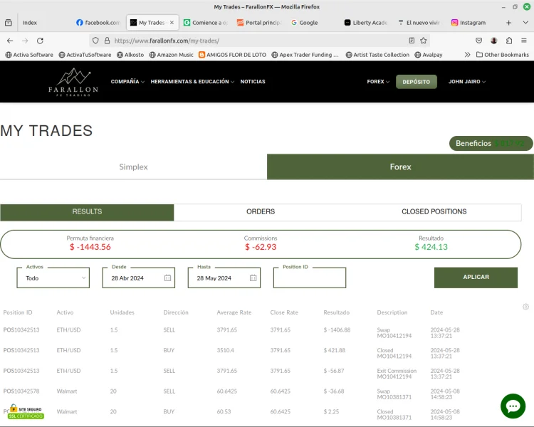Expand the Activos dropdown
Image resolution: width=534 pixels, height=427 pixels.
click(54, 278)
